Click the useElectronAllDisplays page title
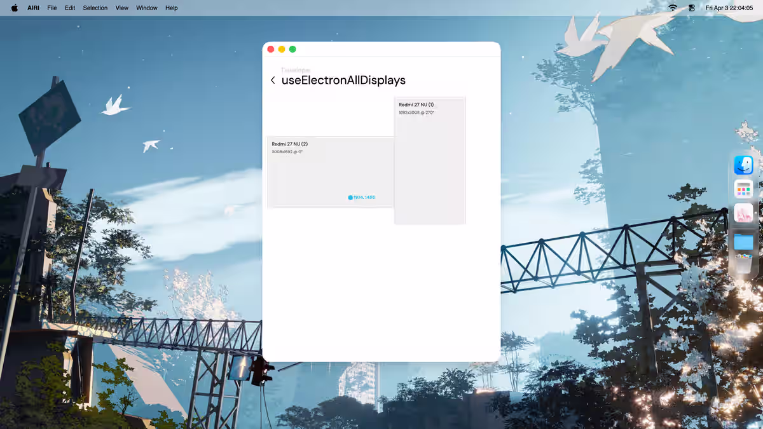The image size is (763, 429). [x=343, y=80]
